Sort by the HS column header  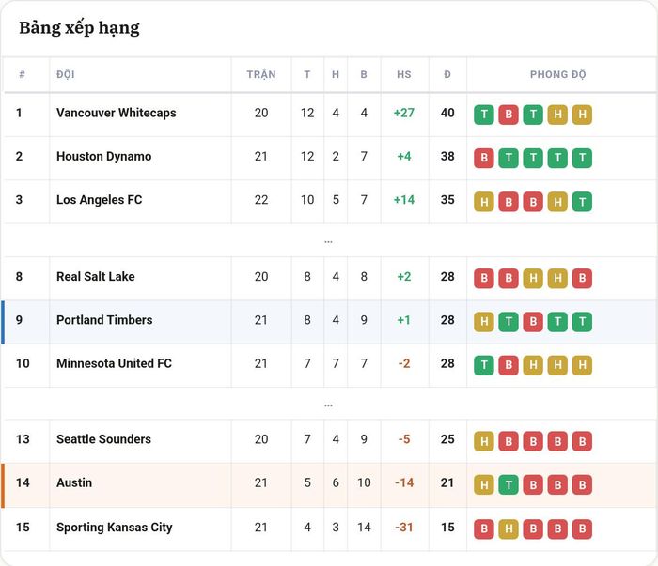click(x=404, y=74)
